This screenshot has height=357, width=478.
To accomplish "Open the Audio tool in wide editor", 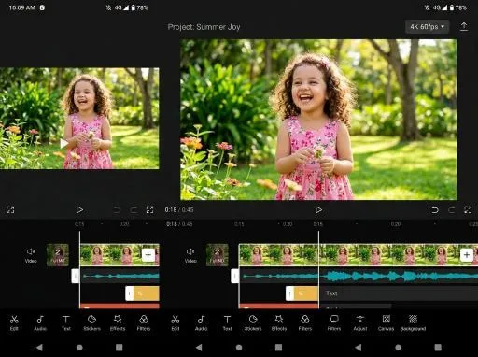I will tap(201, 322).
